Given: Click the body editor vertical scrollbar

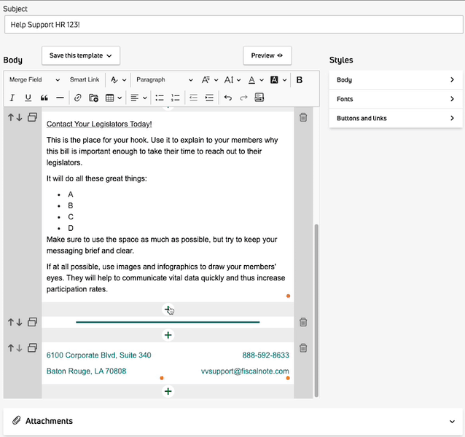Looking at the screenshot, I should [316, 310].
